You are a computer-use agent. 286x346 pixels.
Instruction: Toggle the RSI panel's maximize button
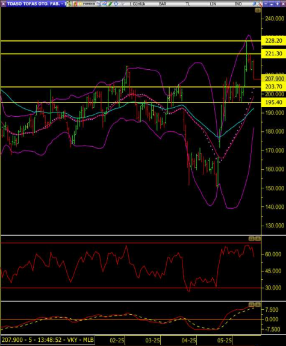[x=252, y=238]
